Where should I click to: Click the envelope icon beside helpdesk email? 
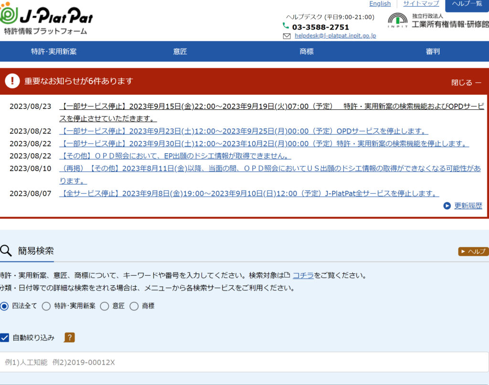pyautogui.click(x=287, y=36)
